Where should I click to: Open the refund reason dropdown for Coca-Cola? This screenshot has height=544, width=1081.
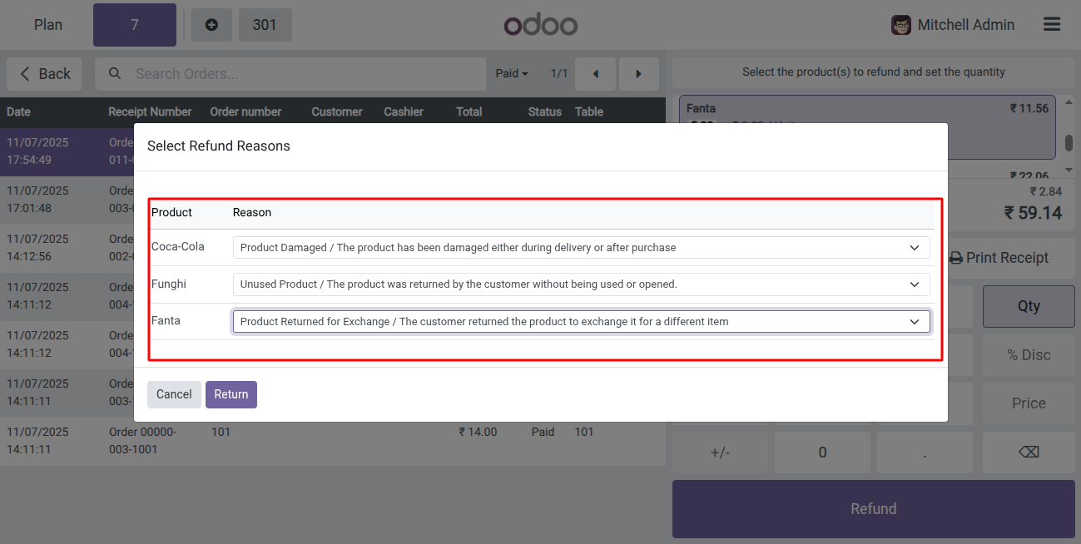click(581, 247)
